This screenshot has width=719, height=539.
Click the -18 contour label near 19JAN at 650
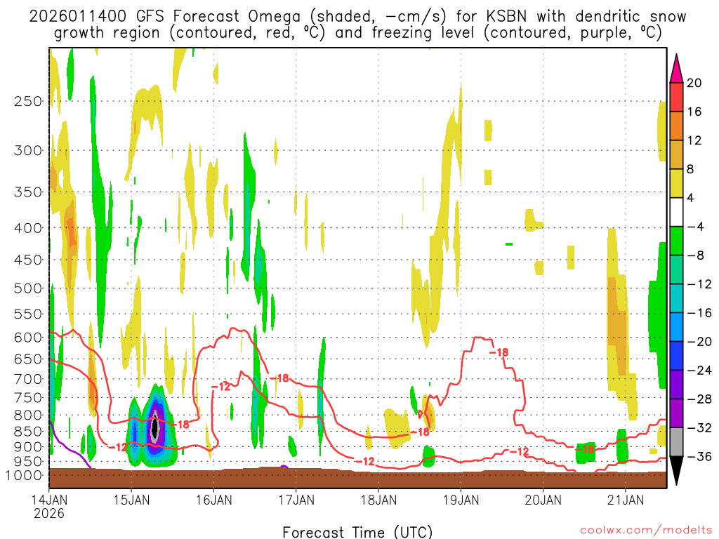point(499,352)
